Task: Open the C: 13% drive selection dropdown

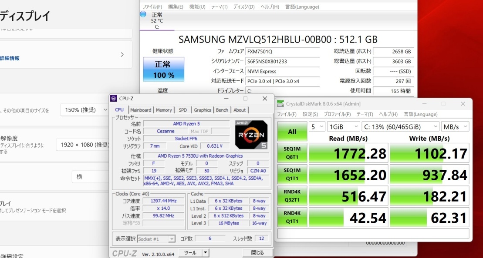Action: pos(400,126)
